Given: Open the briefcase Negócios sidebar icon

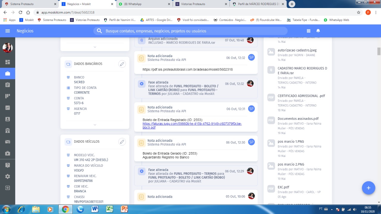Looking at the screenshot, I should pyautogui.click(x=7, y=73).
